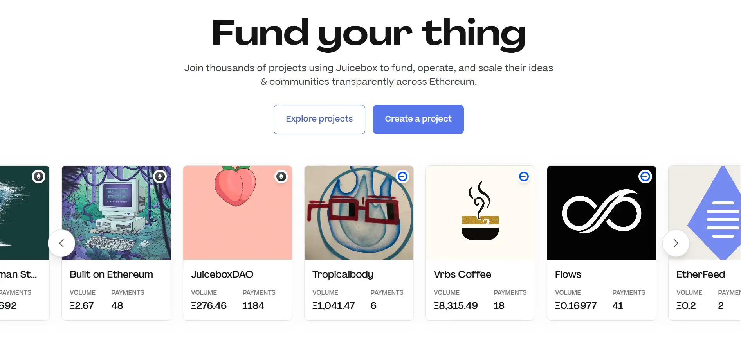Click the Base chain badge on Tropicalbody card
This screenshot has height=337, width=741.
[x=402, y=177]
